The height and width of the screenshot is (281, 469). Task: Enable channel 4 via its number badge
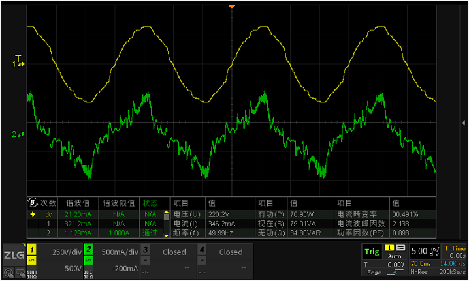pos(202,250)
